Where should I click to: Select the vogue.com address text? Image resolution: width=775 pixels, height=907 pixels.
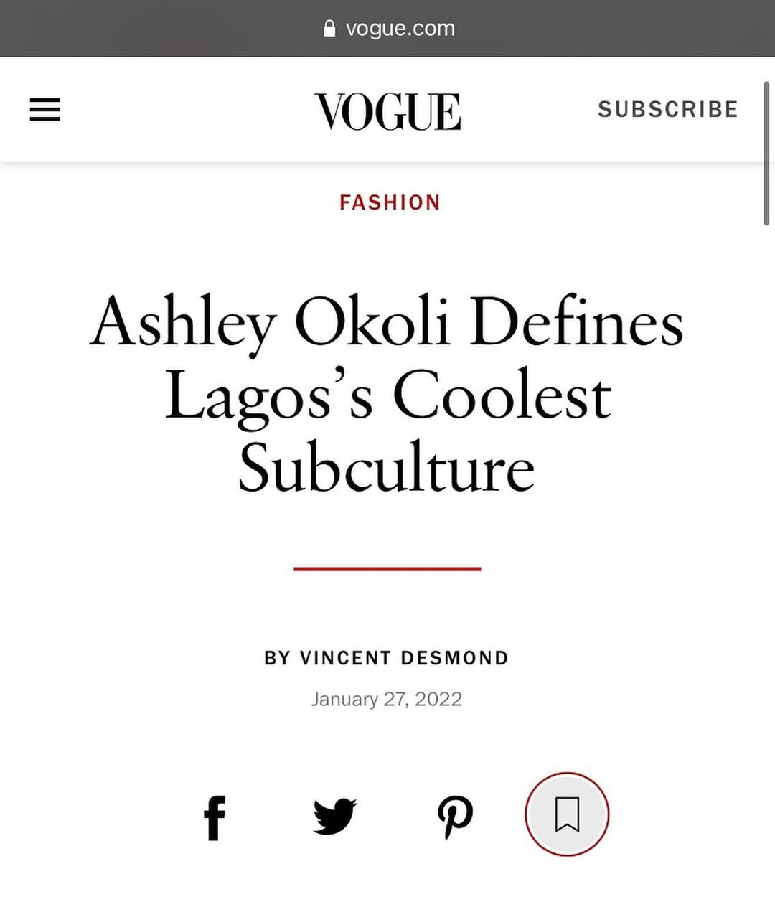click(400, 29)
